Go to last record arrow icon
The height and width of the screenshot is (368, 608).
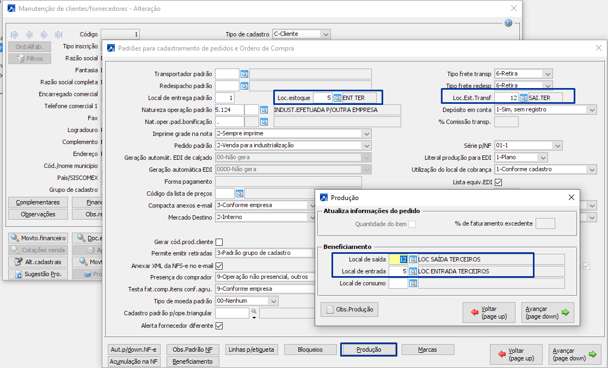click(59, 34)
